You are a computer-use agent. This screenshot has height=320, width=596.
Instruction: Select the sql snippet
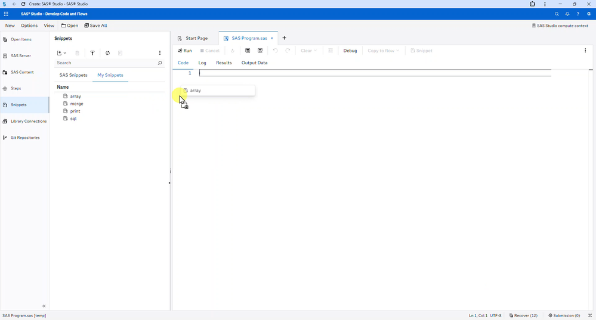point(73,119)
